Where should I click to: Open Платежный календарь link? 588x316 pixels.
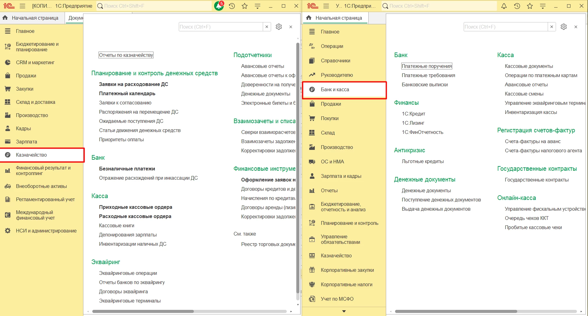127,93
